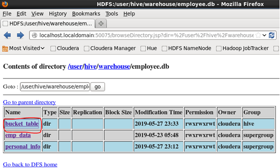Click the Name column header
This screenshot has height=168, width=280.
(23, 112)
